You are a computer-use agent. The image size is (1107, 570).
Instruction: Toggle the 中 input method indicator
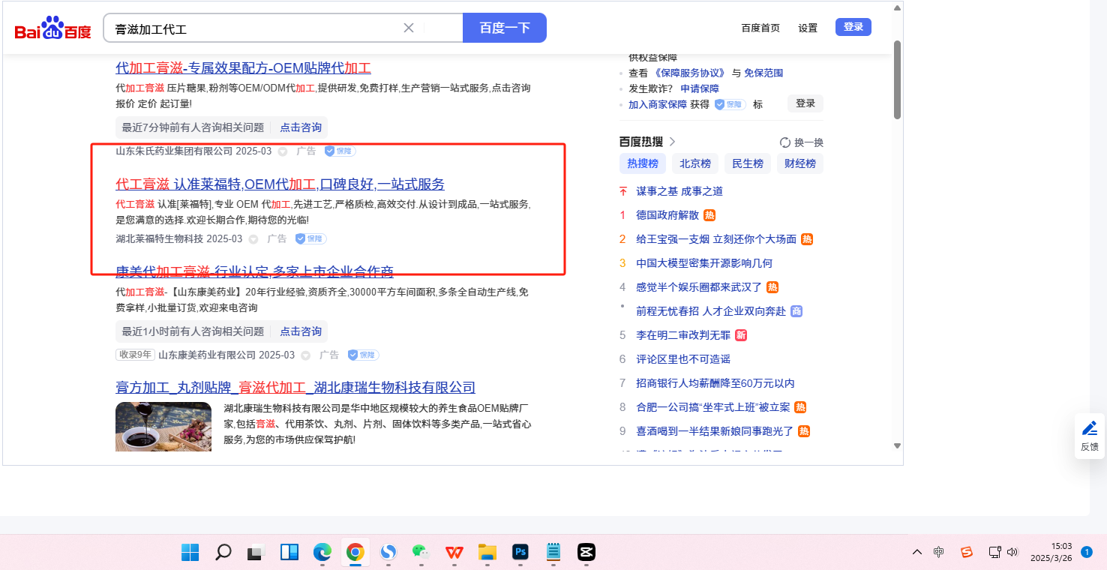[939, 553]
